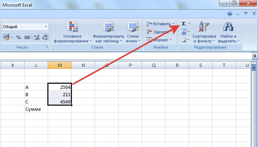This screenshot has width=258, height=147.
Task: Click the Удалить cells button
Action: coord(161,32)
